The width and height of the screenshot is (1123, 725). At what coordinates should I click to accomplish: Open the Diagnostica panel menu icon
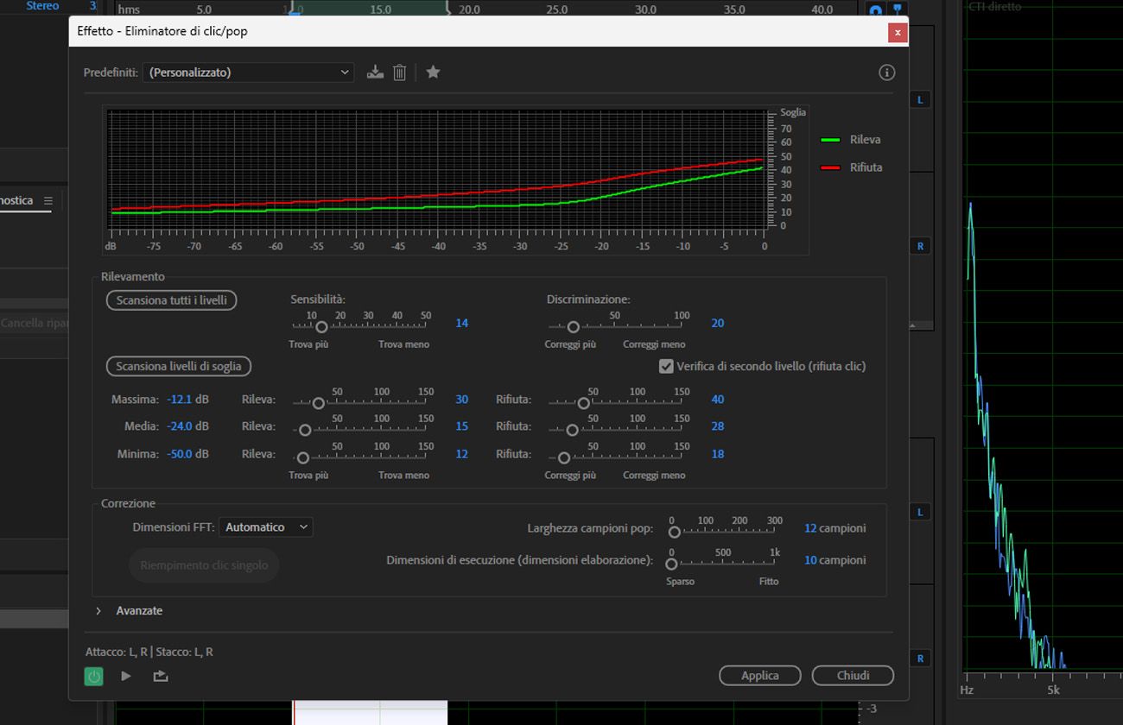point(48,201)
